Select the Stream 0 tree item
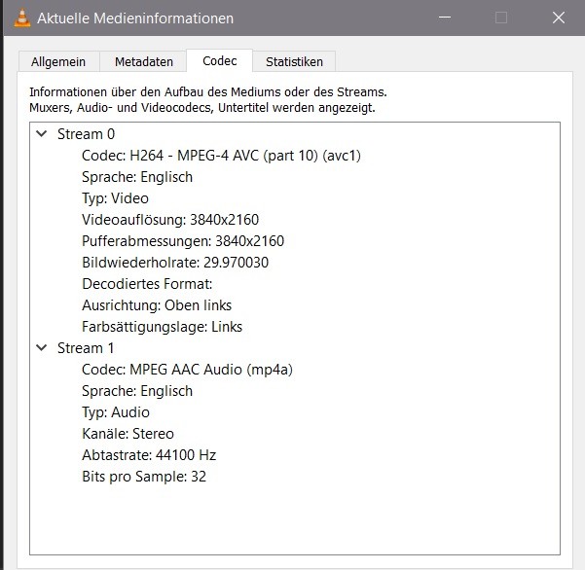 [86, 134]
